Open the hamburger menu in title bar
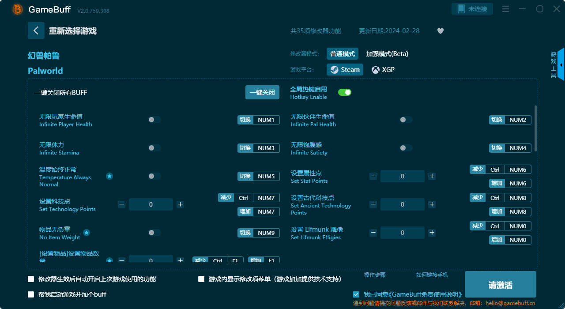Viewport: 565px width, 309px height. [506, 9]
